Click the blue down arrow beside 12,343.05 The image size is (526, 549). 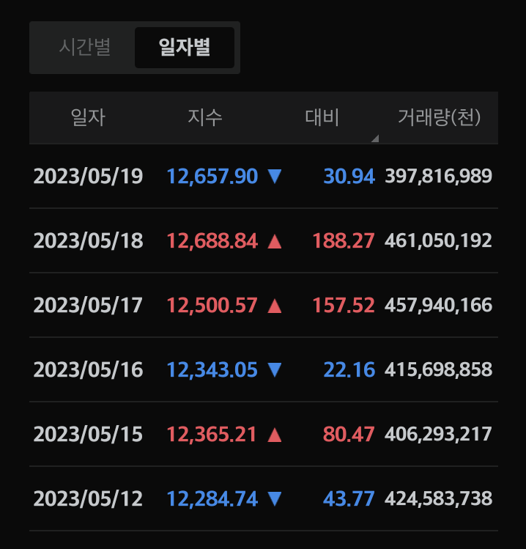click(275, 369)
